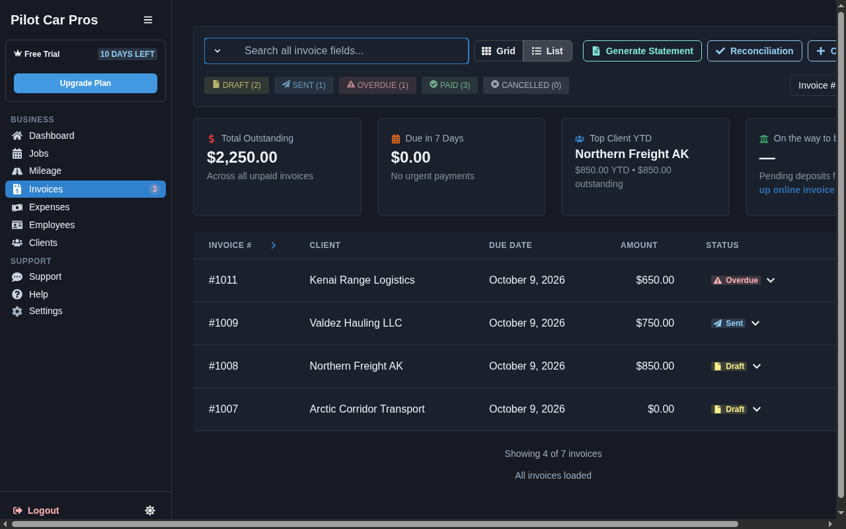This screenshot has width=846, height=529.
Task: Toggle the PAID (3) status filter
Action: click(449, 85)
